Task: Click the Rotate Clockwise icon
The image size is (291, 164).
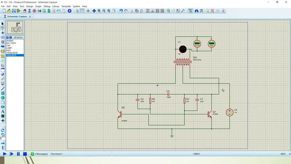Action: [3, 130]
